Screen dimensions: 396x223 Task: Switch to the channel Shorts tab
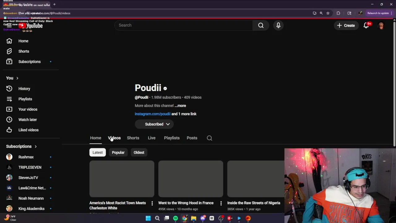pyautogui.click(x=133, y=138)
